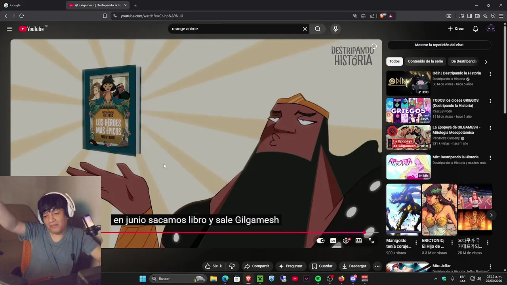Open the account avatar menu
507x285 pixels.
point(491,29)
